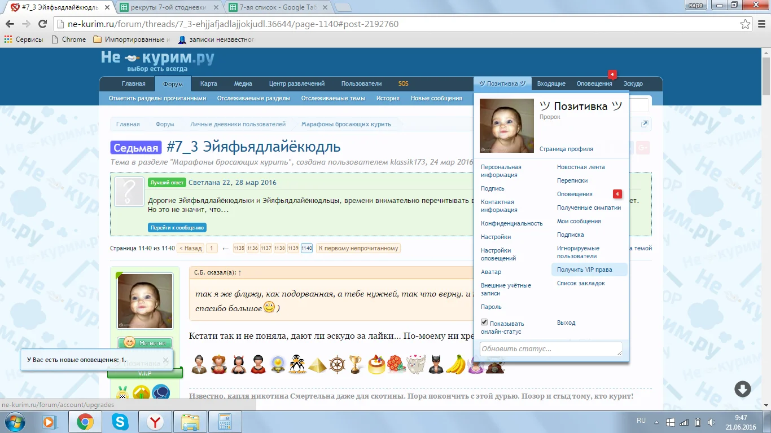Open 'Список закладок' in the account menu
The width and height of the screenshot is (771, 433).
581,284
